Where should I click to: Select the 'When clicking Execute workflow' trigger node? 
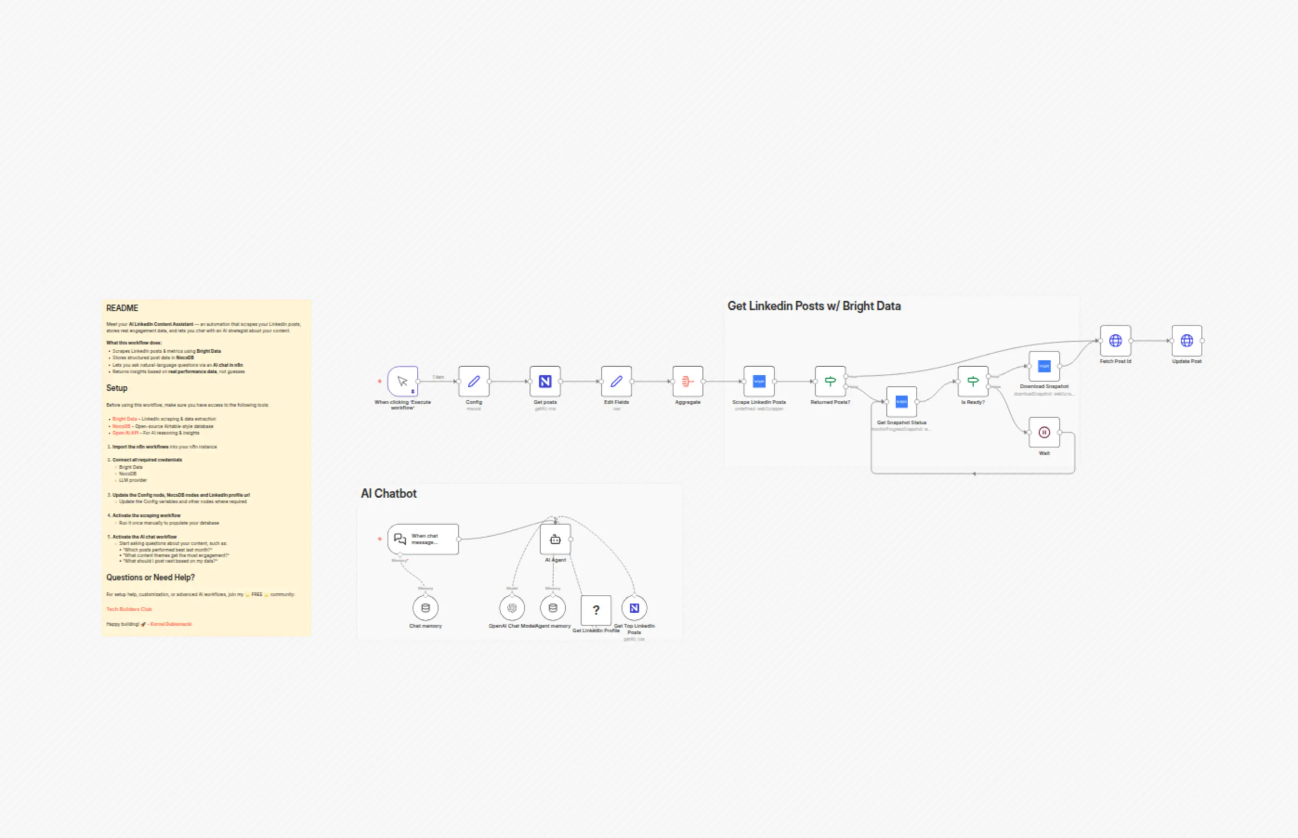[x=402, y=382]
